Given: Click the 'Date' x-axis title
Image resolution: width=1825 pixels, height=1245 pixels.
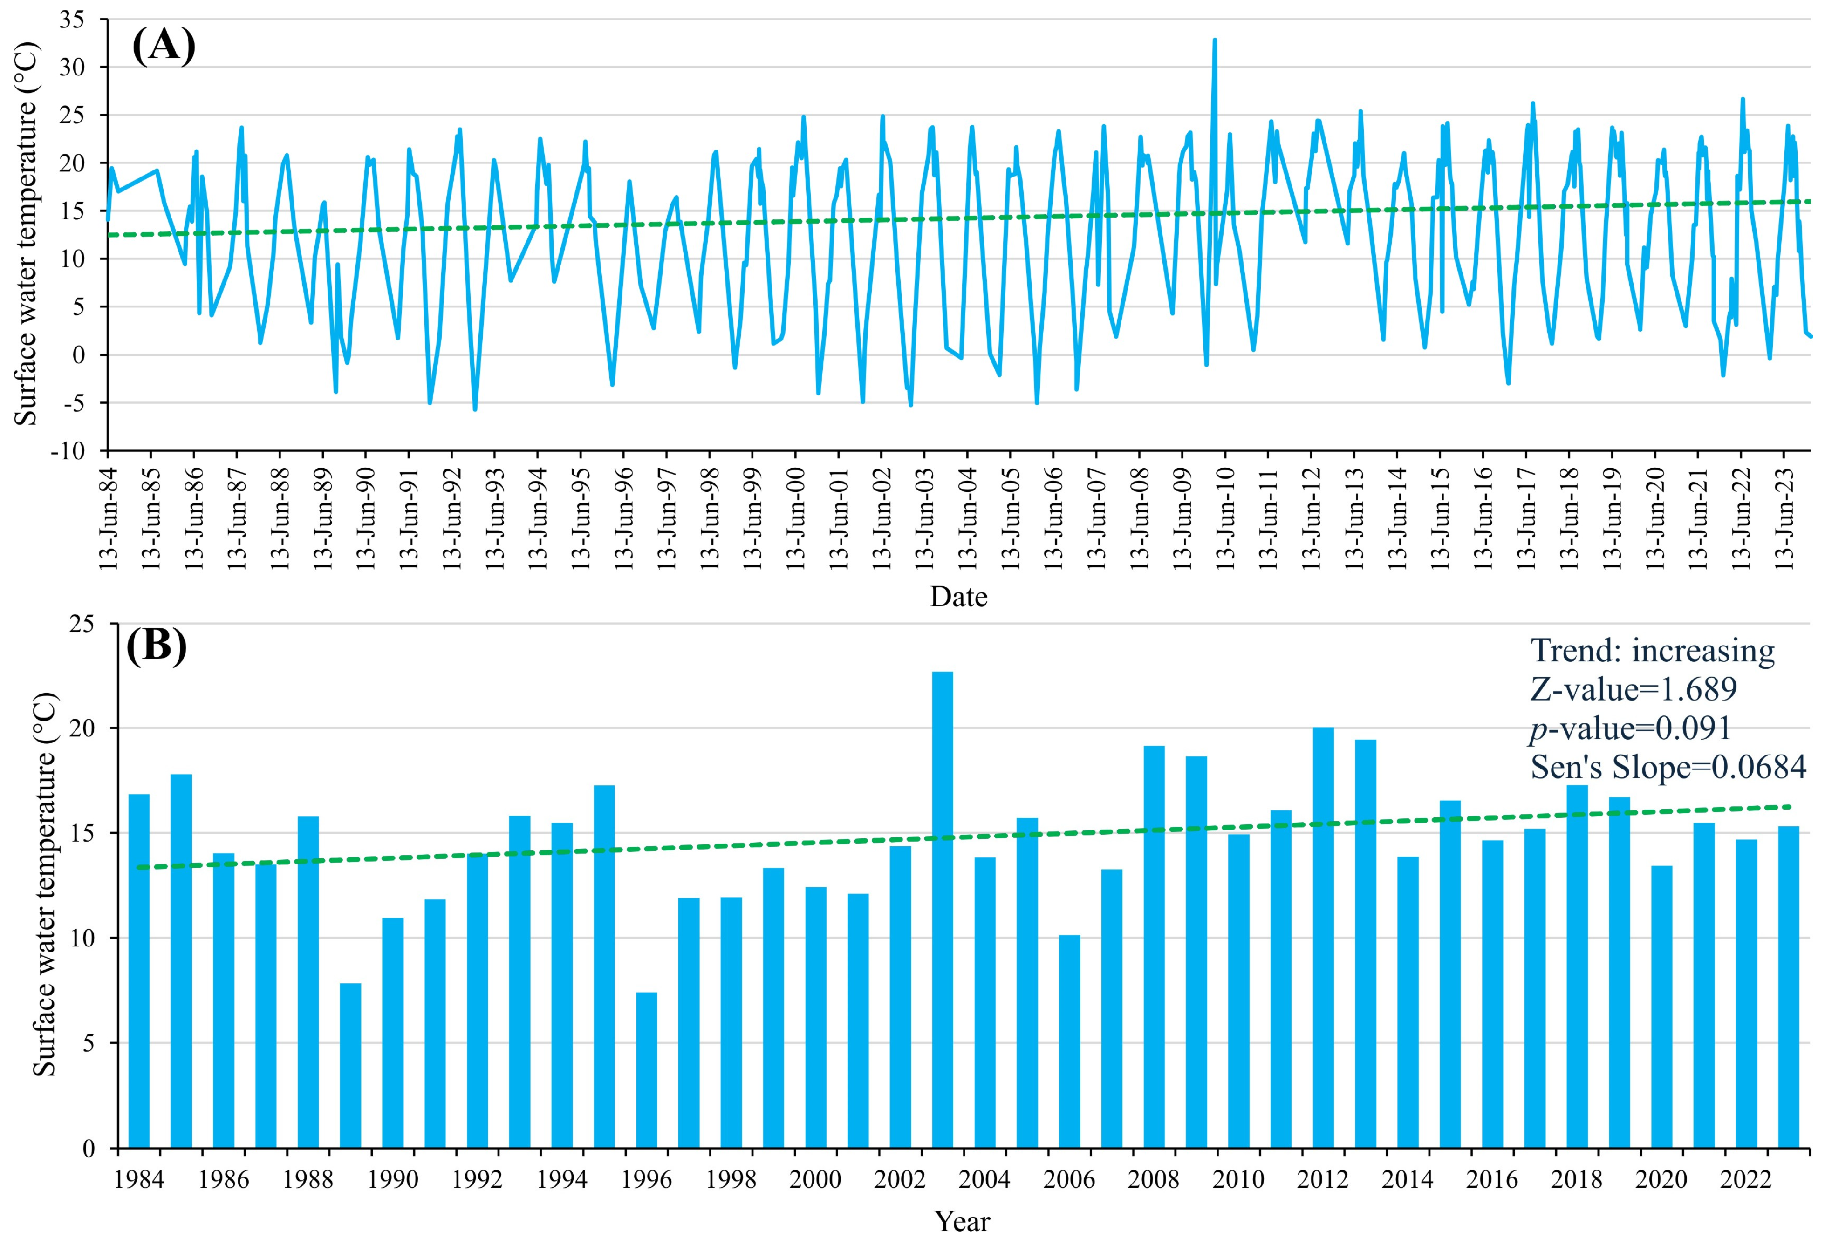Looking at the screenshot, I should [958, 597].
